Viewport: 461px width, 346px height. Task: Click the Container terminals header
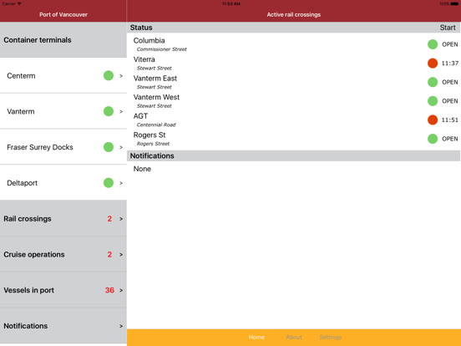click(63, 40)
